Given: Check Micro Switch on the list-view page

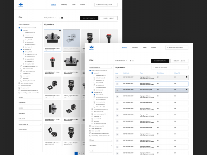Looking at the screenshot, I should tap(94, 90).
